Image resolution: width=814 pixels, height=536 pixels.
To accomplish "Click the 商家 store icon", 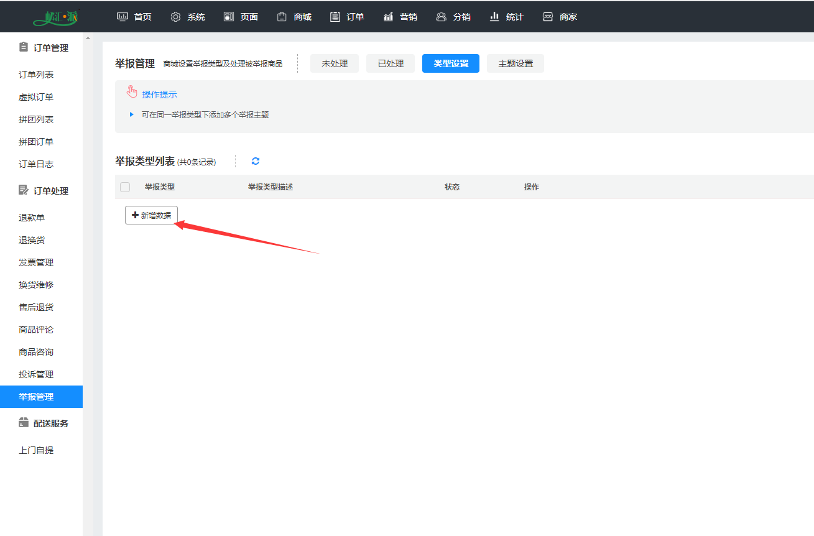I will [x=548, y=17].
